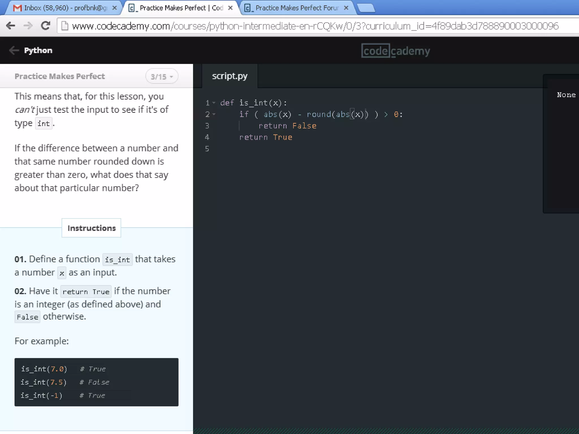Click the 'For example:' text
This screenshot has height=434, width=579.
coord(42,341)
